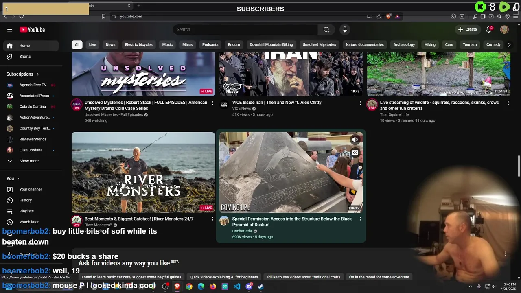Click 'I'm in the mood for some adventure'
Viewport: 521px width, 293px height.
tap(379, 277)
